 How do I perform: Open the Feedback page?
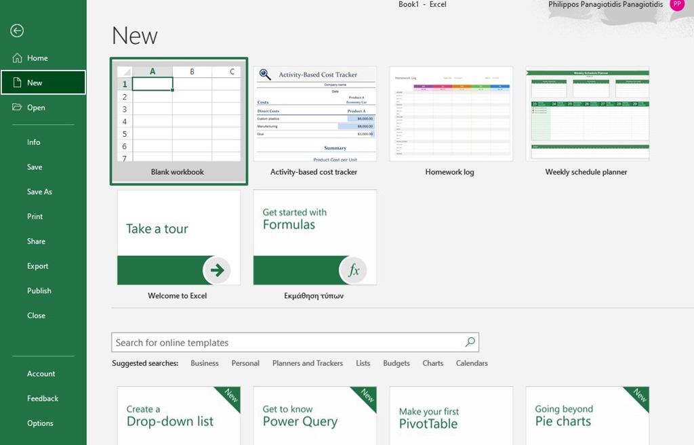click(x=43, y=398)
